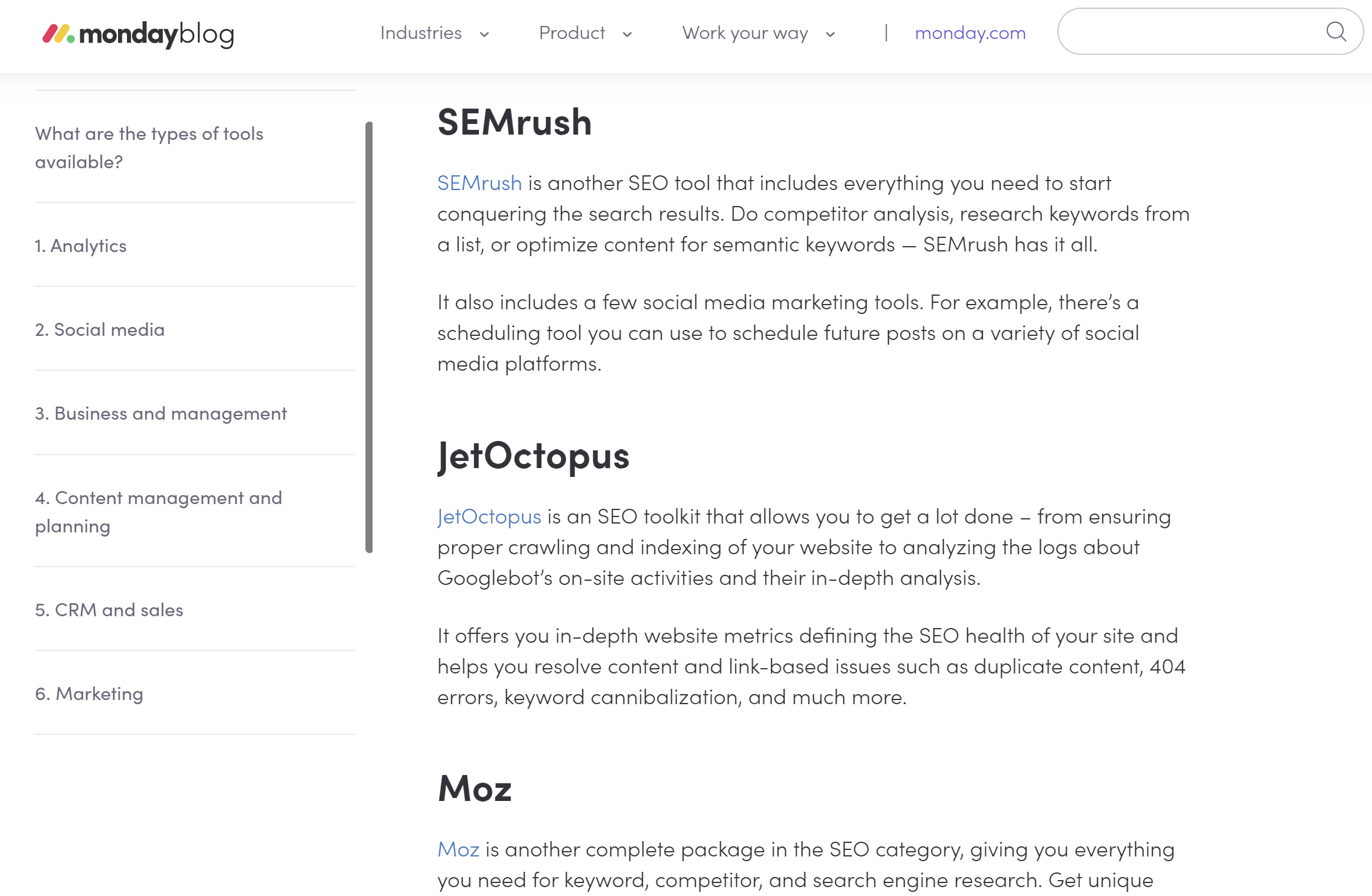Expand the Product dropdown chevron

[627, 34]
